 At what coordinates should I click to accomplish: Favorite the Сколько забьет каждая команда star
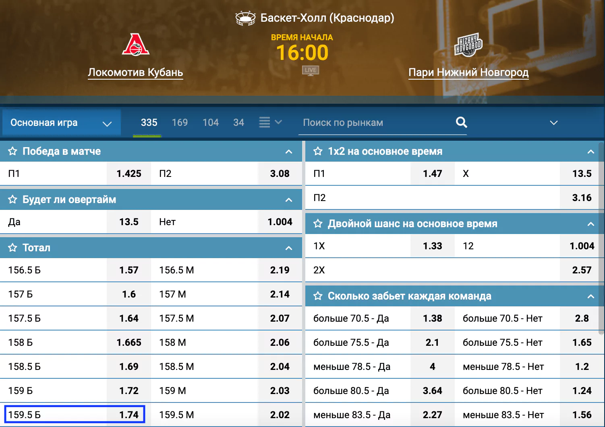pos(318,296)
